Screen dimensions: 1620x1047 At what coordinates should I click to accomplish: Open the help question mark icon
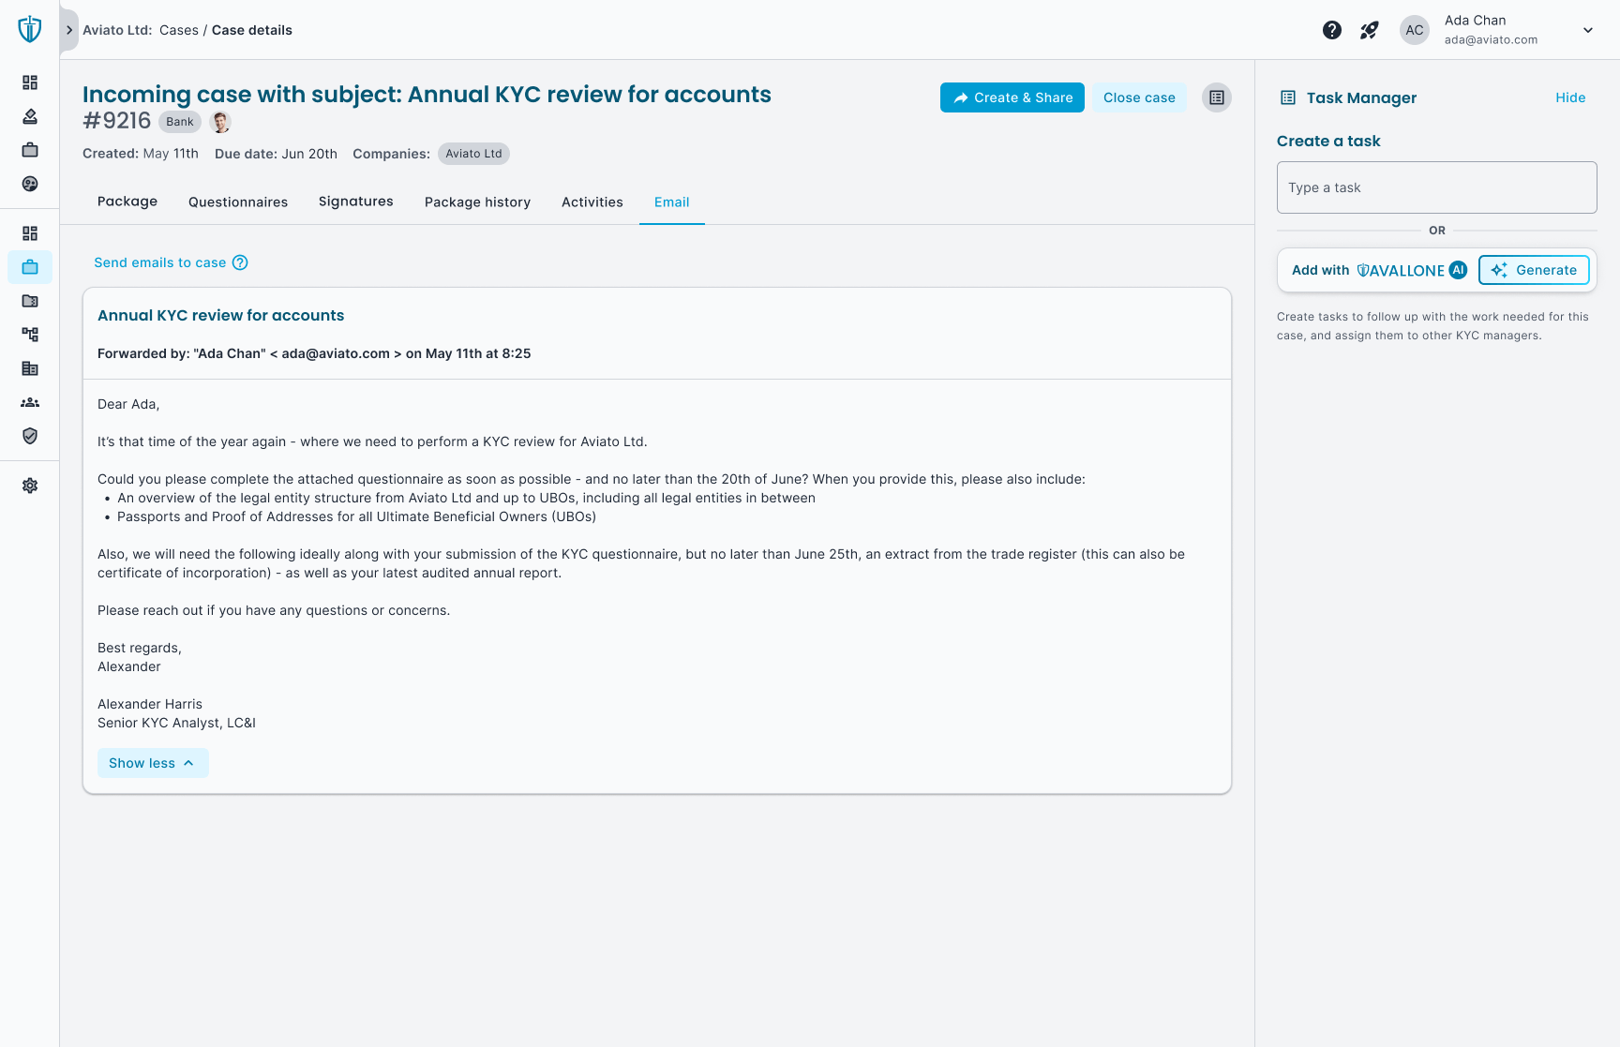[1332, 29]
